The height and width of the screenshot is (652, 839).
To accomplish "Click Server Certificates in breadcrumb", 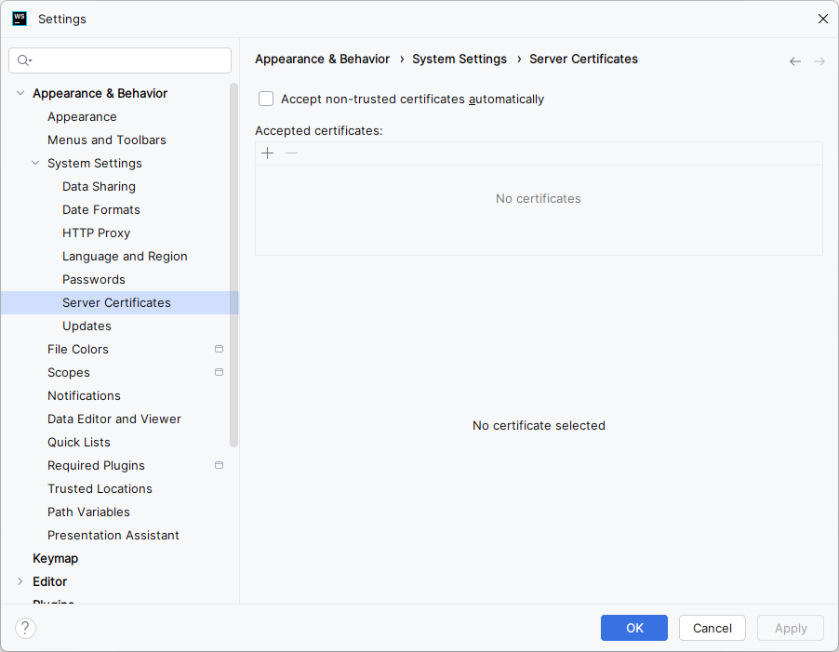I will pyautogui.click(x=583, y=59).
